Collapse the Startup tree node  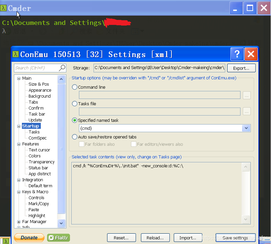point(19,126)
